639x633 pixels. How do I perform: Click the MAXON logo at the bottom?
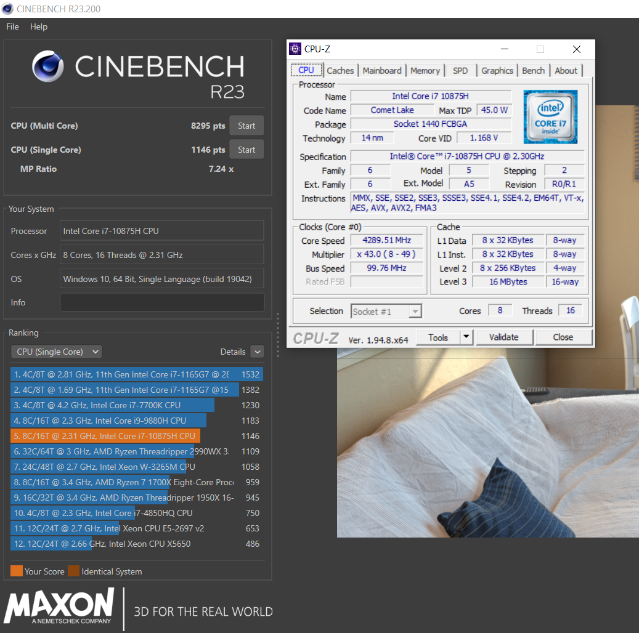[x=60, y=607]
